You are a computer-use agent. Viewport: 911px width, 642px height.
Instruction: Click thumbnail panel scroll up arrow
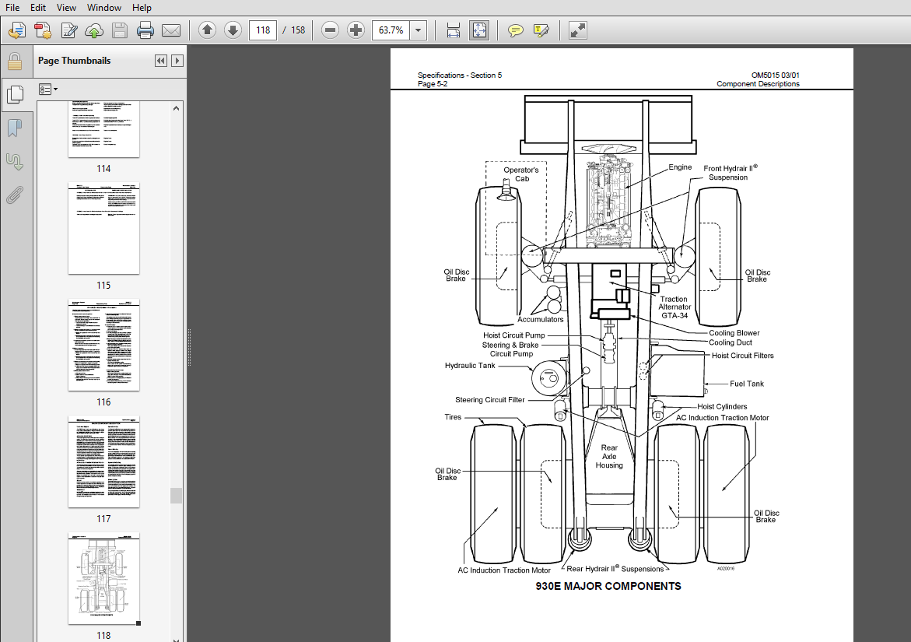176,108
